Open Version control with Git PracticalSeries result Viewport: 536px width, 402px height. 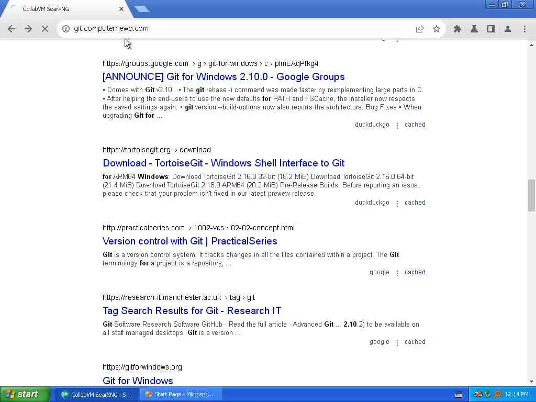189,241
